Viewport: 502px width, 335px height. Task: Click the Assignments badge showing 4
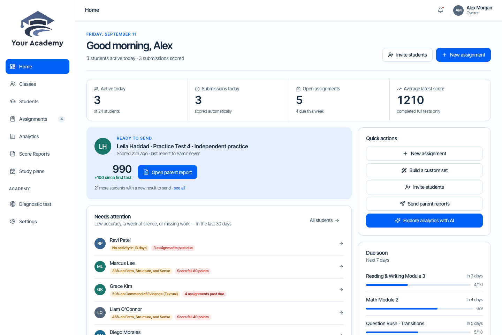tap(62, 119)
